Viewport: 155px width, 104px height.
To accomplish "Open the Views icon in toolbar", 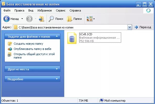I will coord(89,19).
